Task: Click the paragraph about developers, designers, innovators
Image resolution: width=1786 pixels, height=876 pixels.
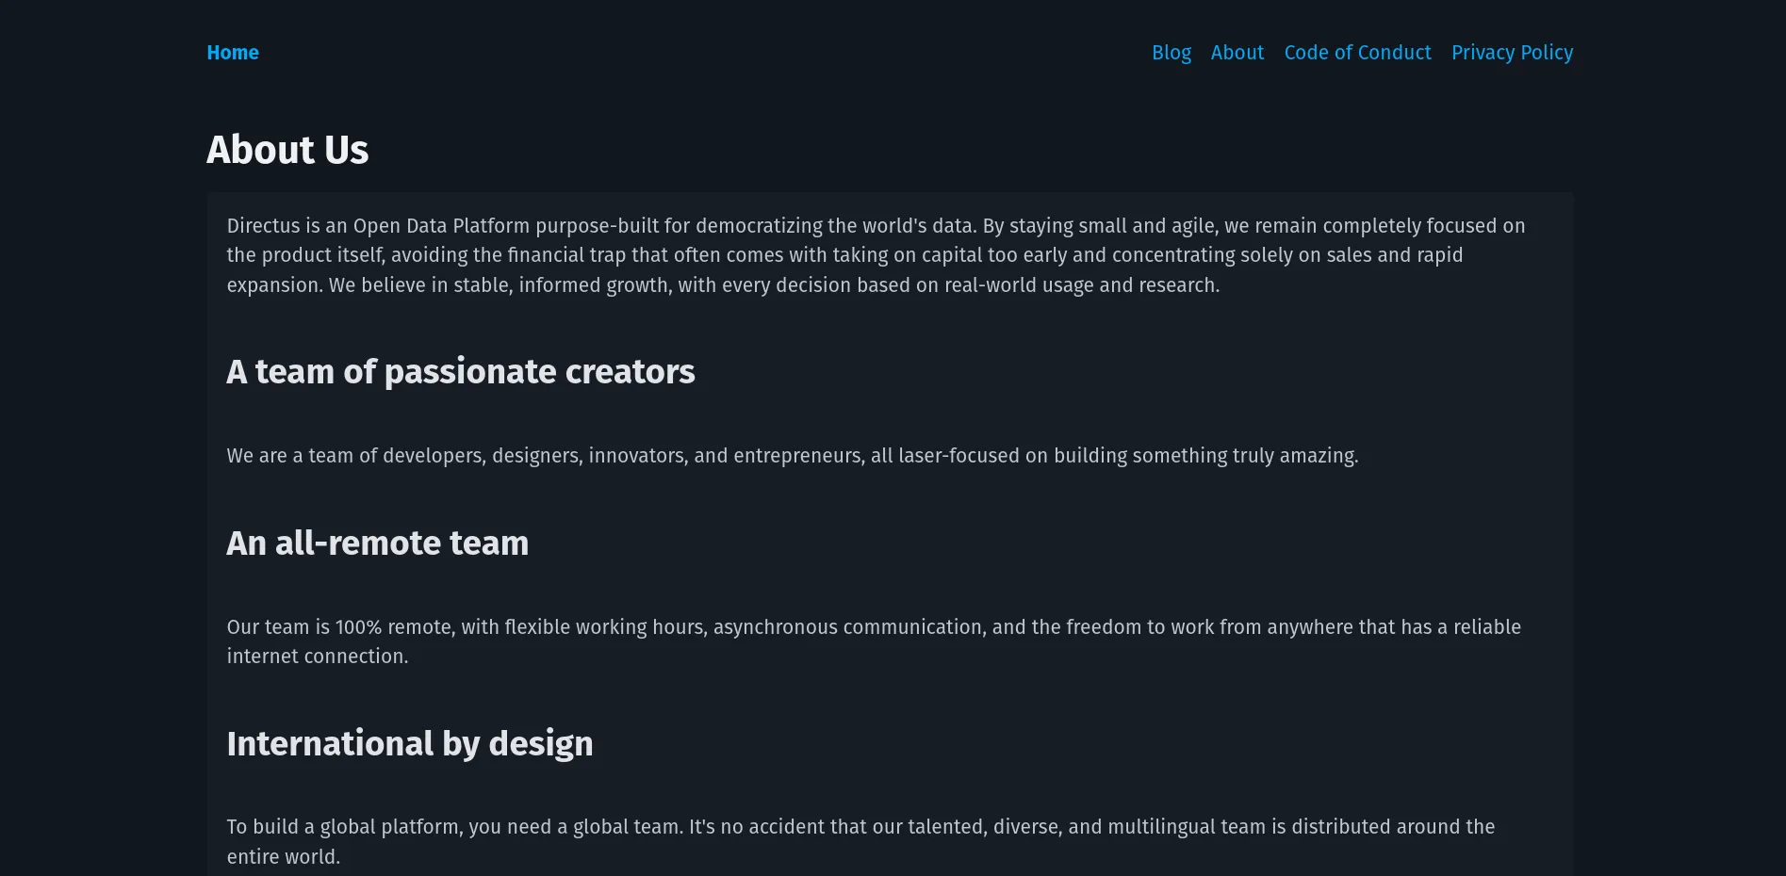Action: (792, 456)
